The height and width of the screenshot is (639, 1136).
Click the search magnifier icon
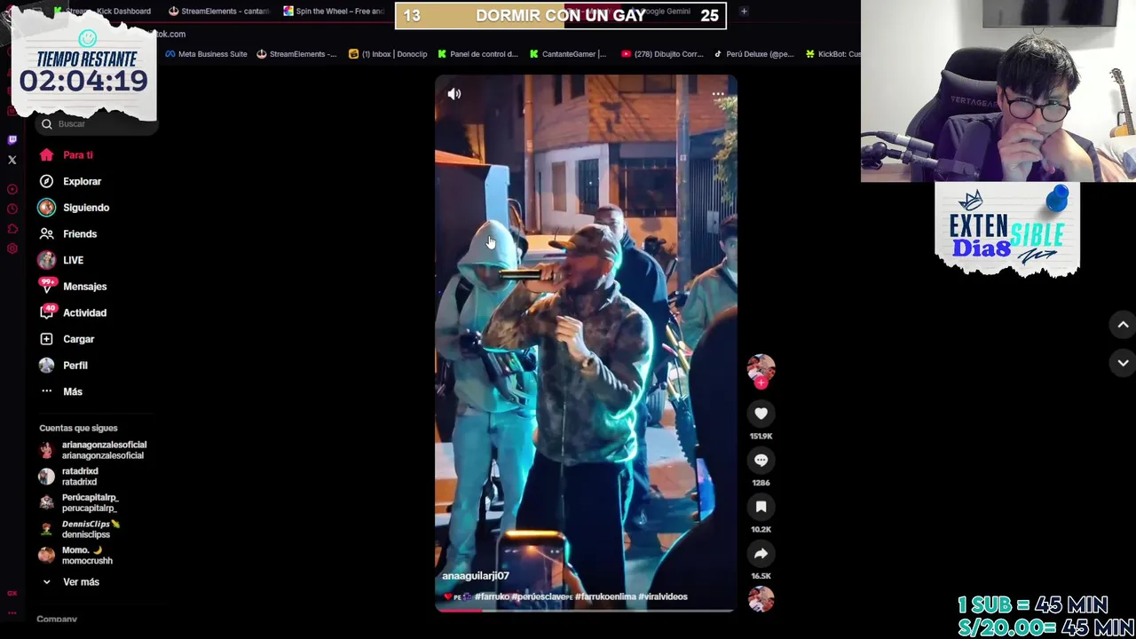pyautogui.click(x=47, y=124)
